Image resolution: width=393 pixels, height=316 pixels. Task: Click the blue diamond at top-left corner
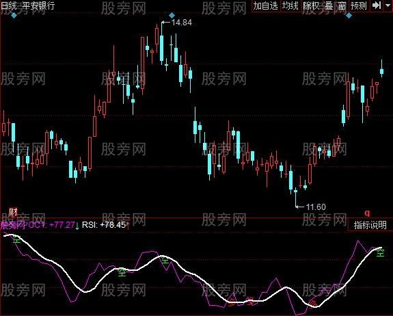pyautogui.click(x=14, y=16)
